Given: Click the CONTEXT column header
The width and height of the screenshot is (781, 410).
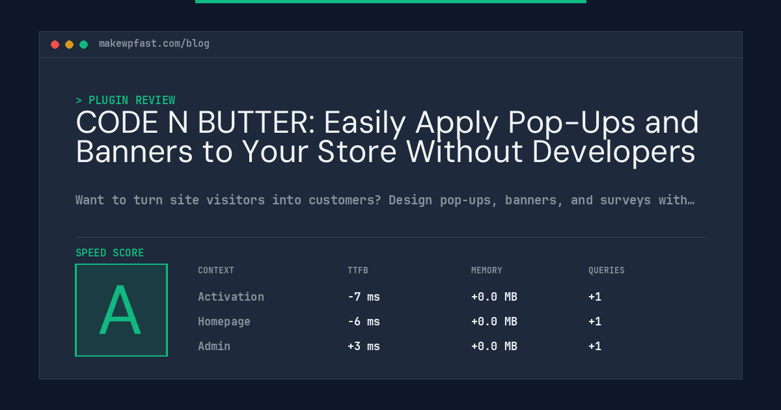Looking at the screenshot, I should pos(216,271).
